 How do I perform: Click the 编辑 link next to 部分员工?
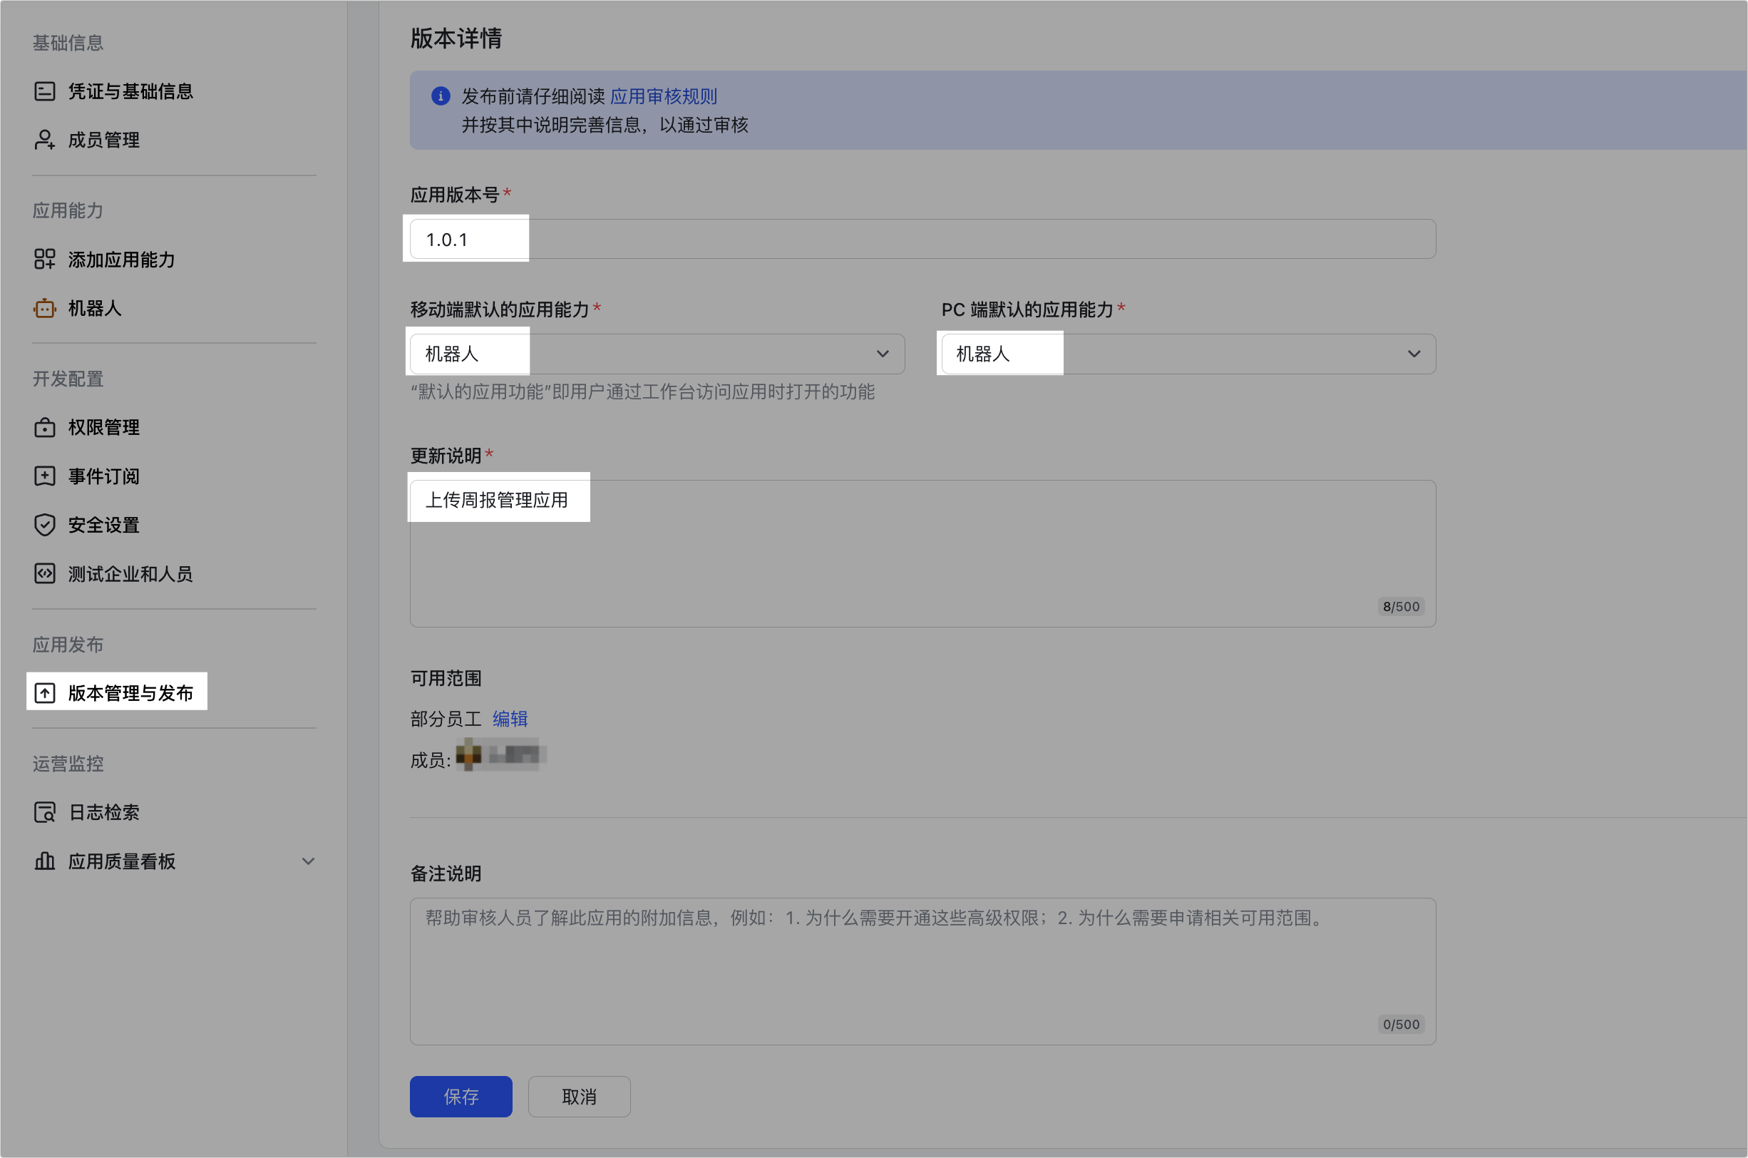[510, 718]
